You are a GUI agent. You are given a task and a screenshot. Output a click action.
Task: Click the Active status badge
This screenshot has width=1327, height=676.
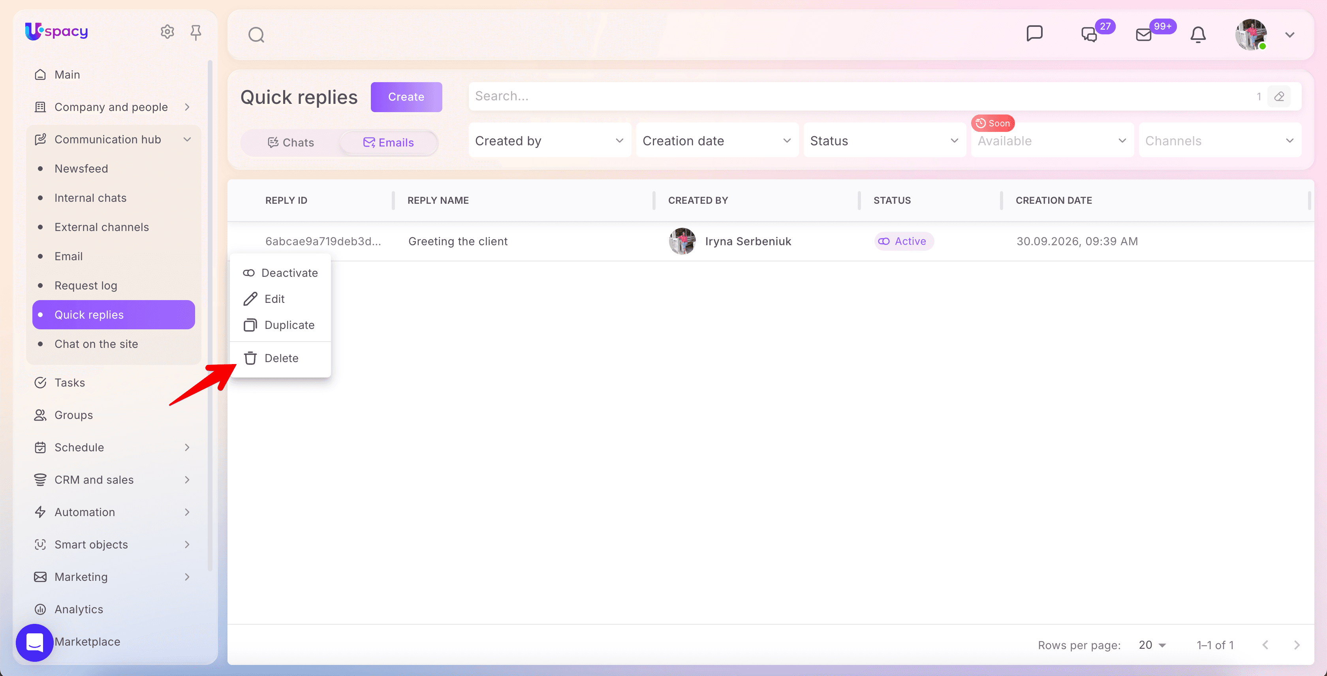[x=904, y=242]
